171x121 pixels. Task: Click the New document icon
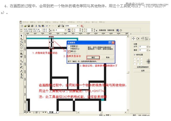(x=22, y=26)
